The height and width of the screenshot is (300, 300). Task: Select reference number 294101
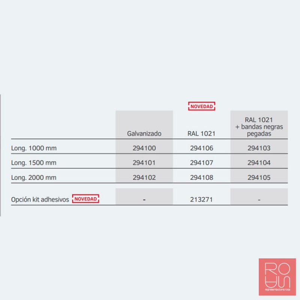pyautogui.click(x=144, y=163)
